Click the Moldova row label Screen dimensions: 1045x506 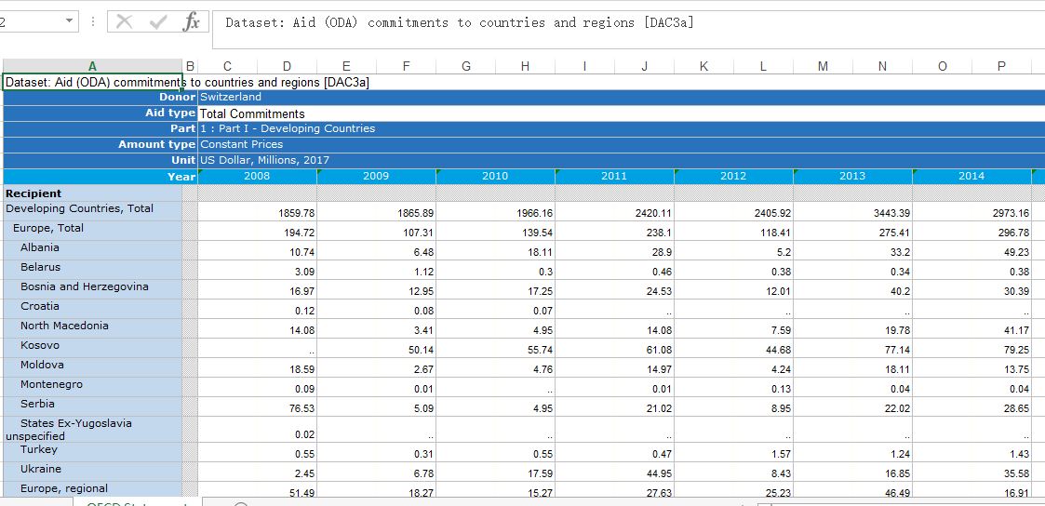click(x=93, y=366)
